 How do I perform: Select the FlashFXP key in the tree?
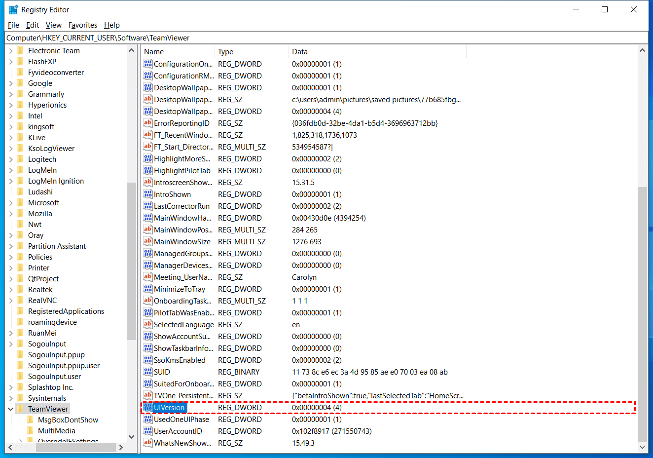42,62
